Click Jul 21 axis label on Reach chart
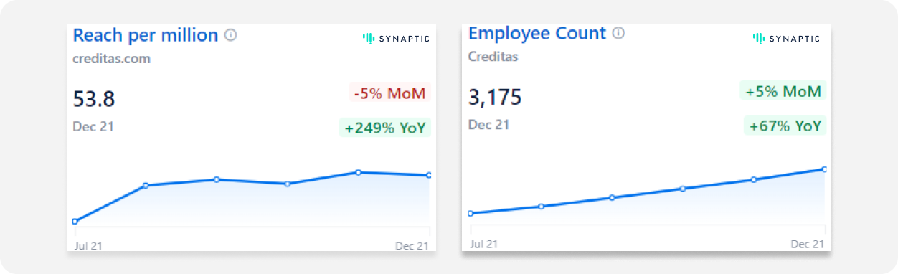 pyautogui.click(x=89, y=246)
